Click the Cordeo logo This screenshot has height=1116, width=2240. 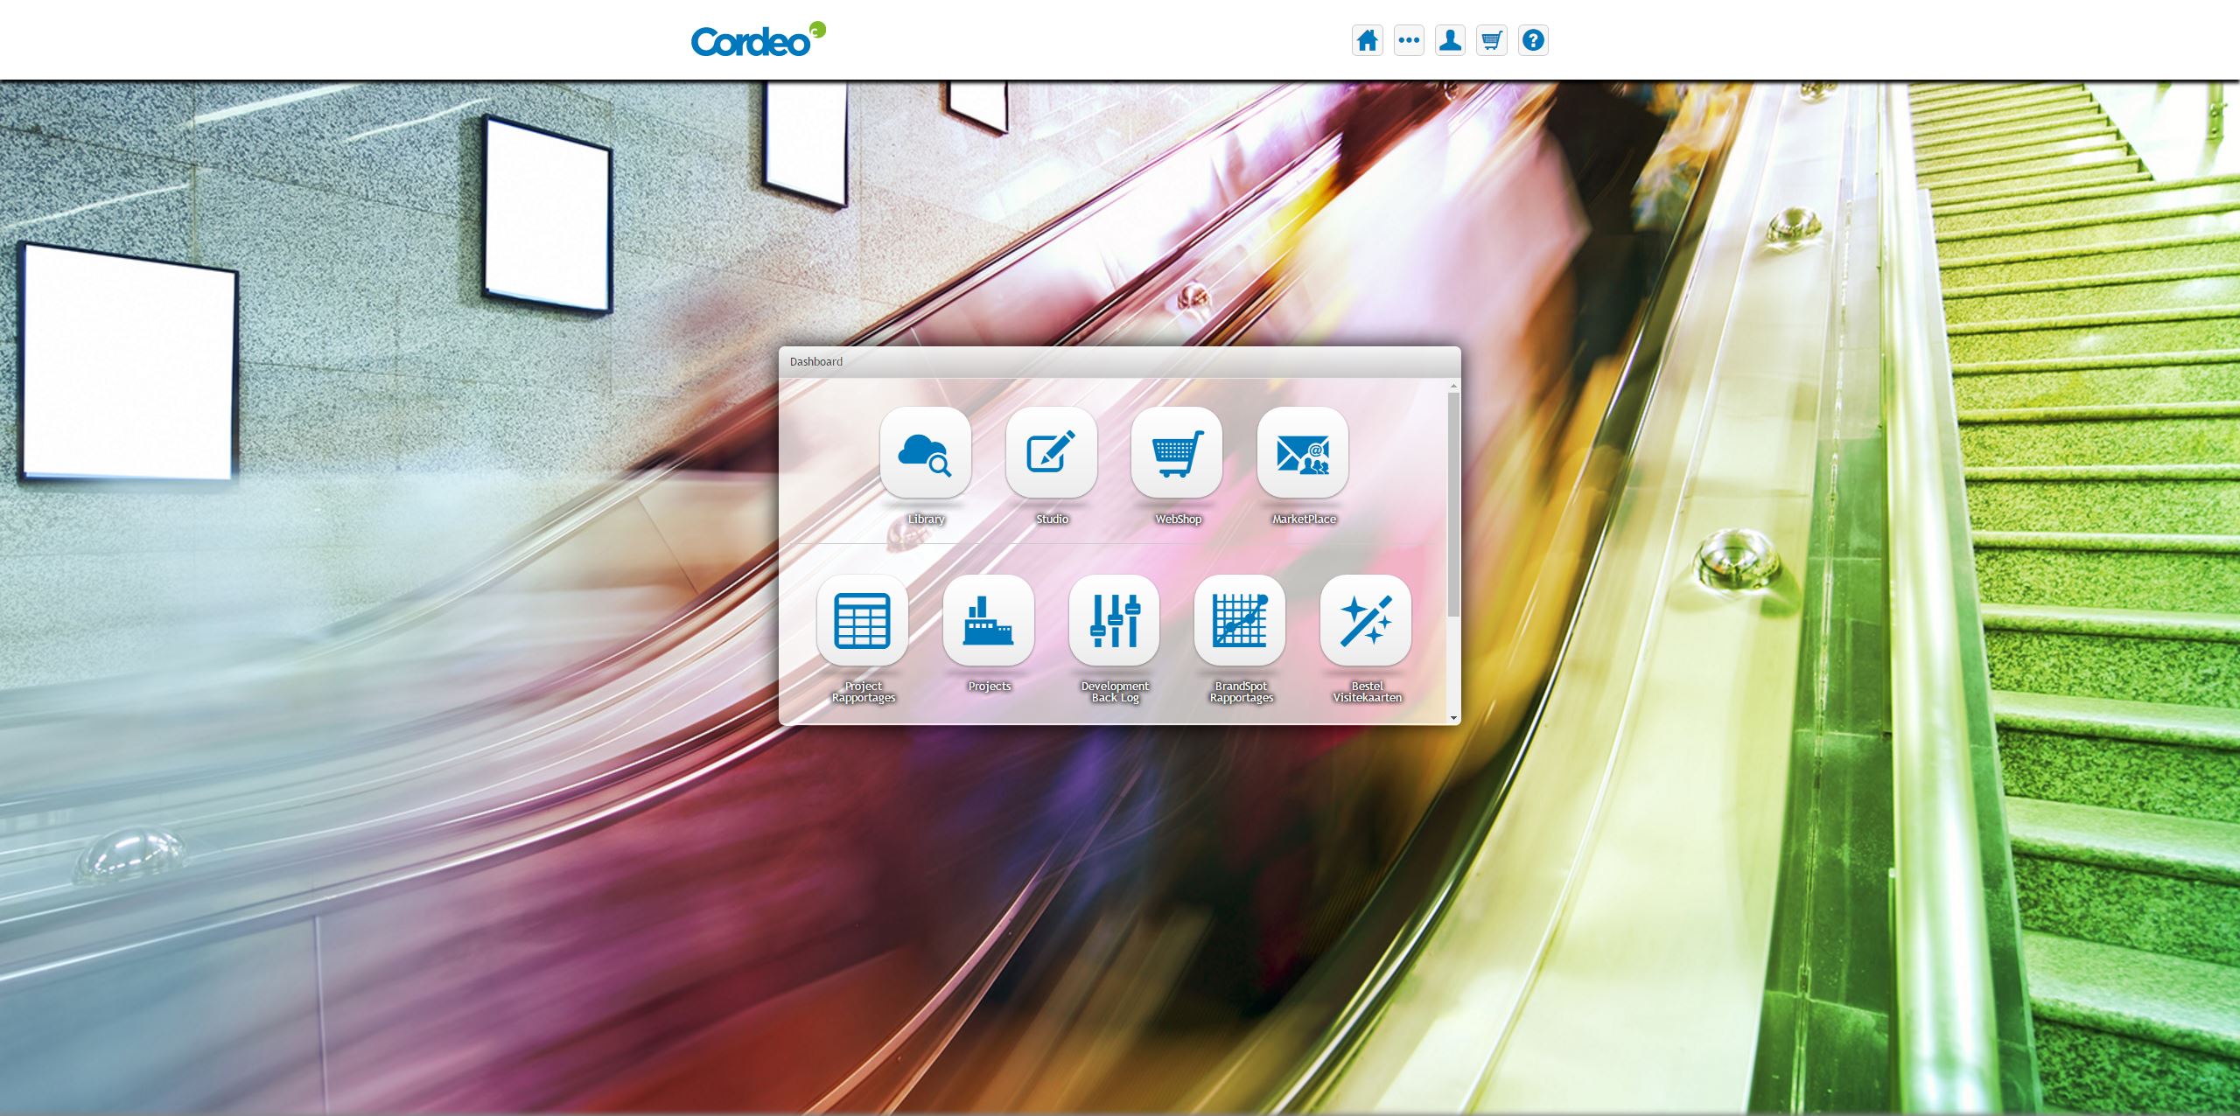[758, 40]
